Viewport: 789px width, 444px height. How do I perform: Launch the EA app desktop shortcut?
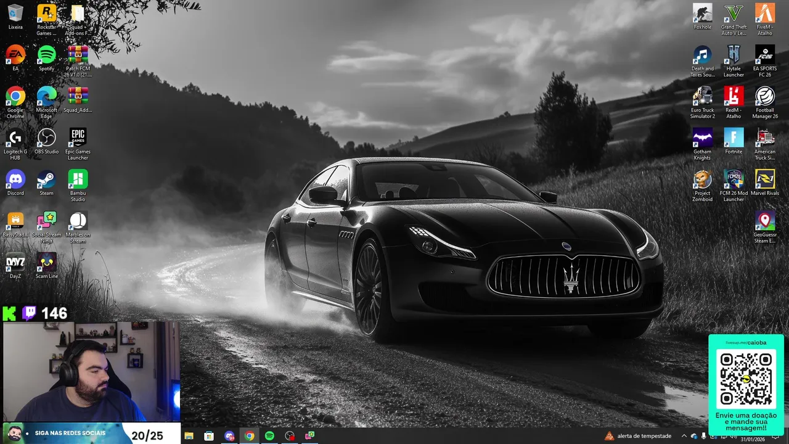(15, 59)
